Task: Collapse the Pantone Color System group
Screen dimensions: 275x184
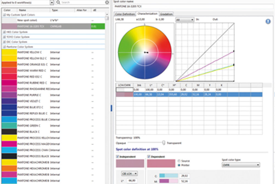Action: (4, 47)
